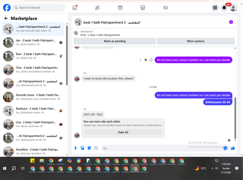The width and height of the screenshot is (243, 180).
Task: Open the Rashawn 2 beds conversation
Action: tap(33, 111)
